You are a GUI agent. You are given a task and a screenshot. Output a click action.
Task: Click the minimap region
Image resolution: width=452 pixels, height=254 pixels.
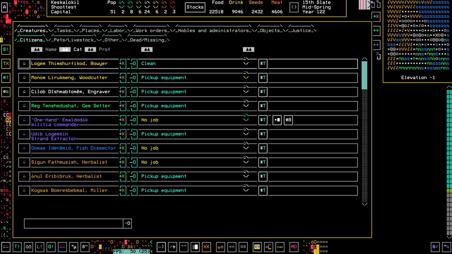click(418, 35)
